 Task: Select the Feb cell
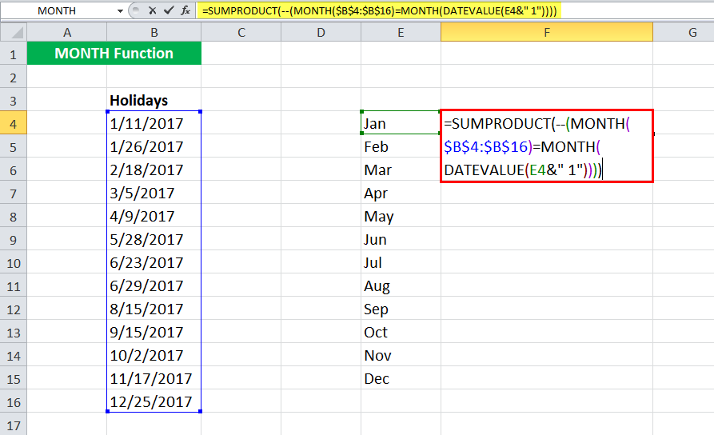coord(401,146)
